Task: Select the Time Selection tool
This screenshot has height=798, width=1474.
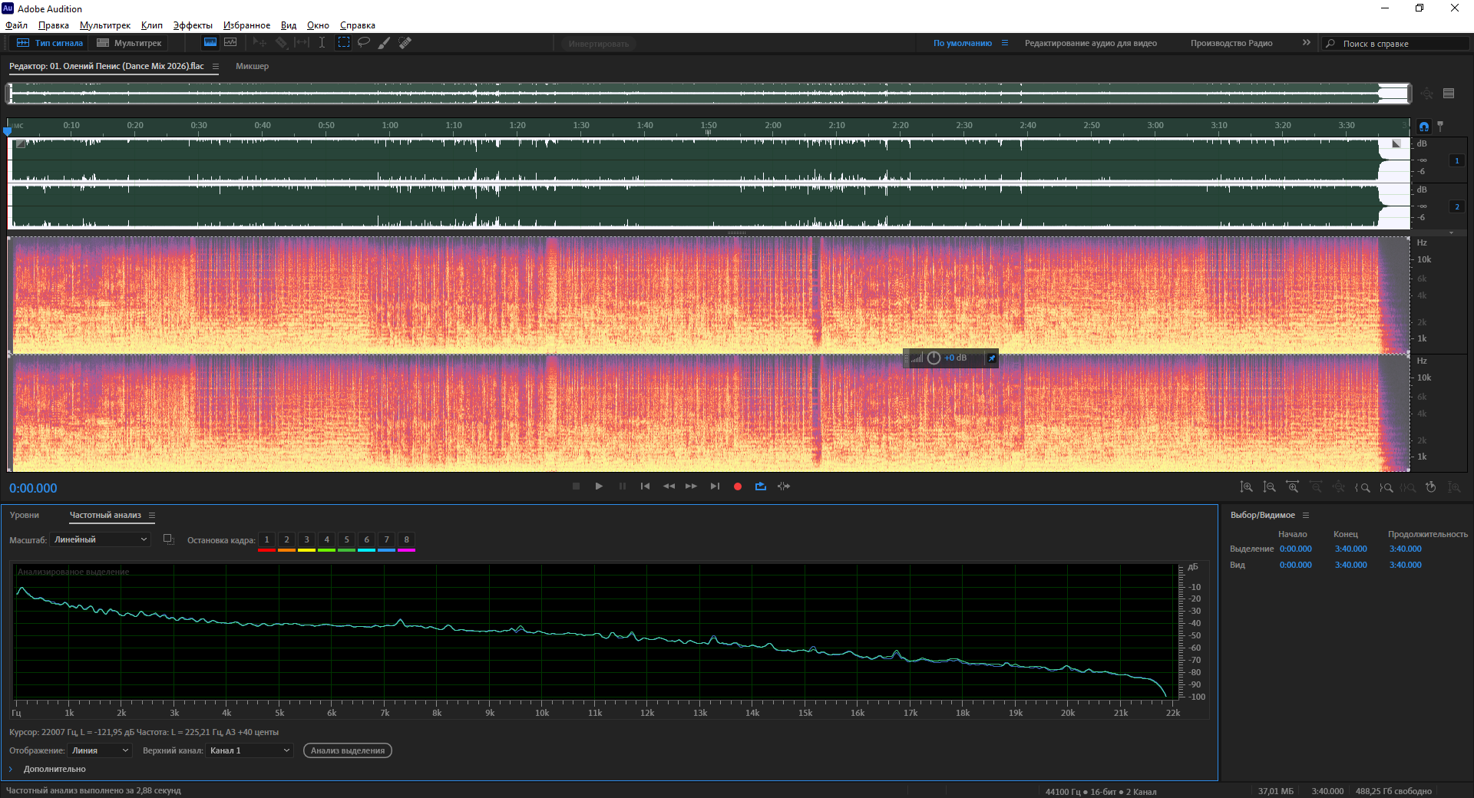Action: pos(322,43)
